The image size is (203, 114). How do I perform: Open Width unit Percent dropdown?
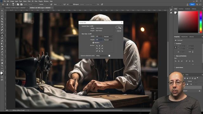pos(108,37)
